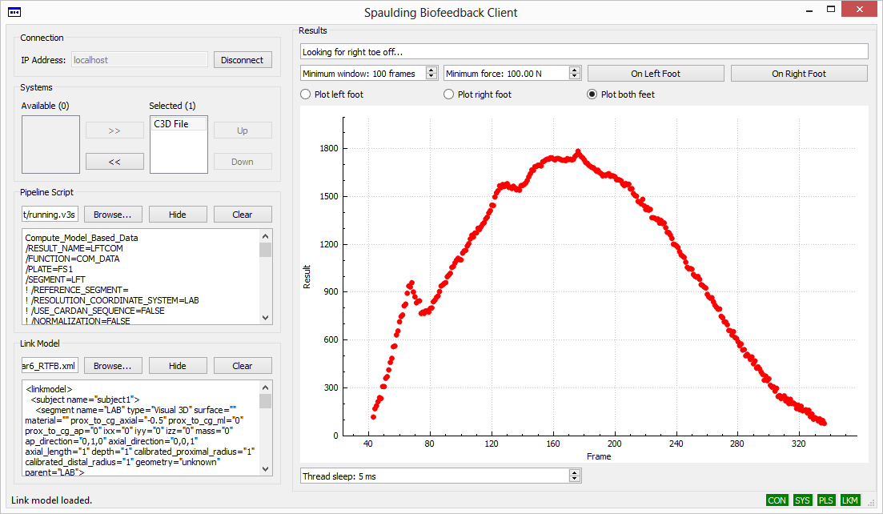Click the Compute_Model_Based_Data script line
The width and height of the screenshot is (883, 514).
(82, 238)
